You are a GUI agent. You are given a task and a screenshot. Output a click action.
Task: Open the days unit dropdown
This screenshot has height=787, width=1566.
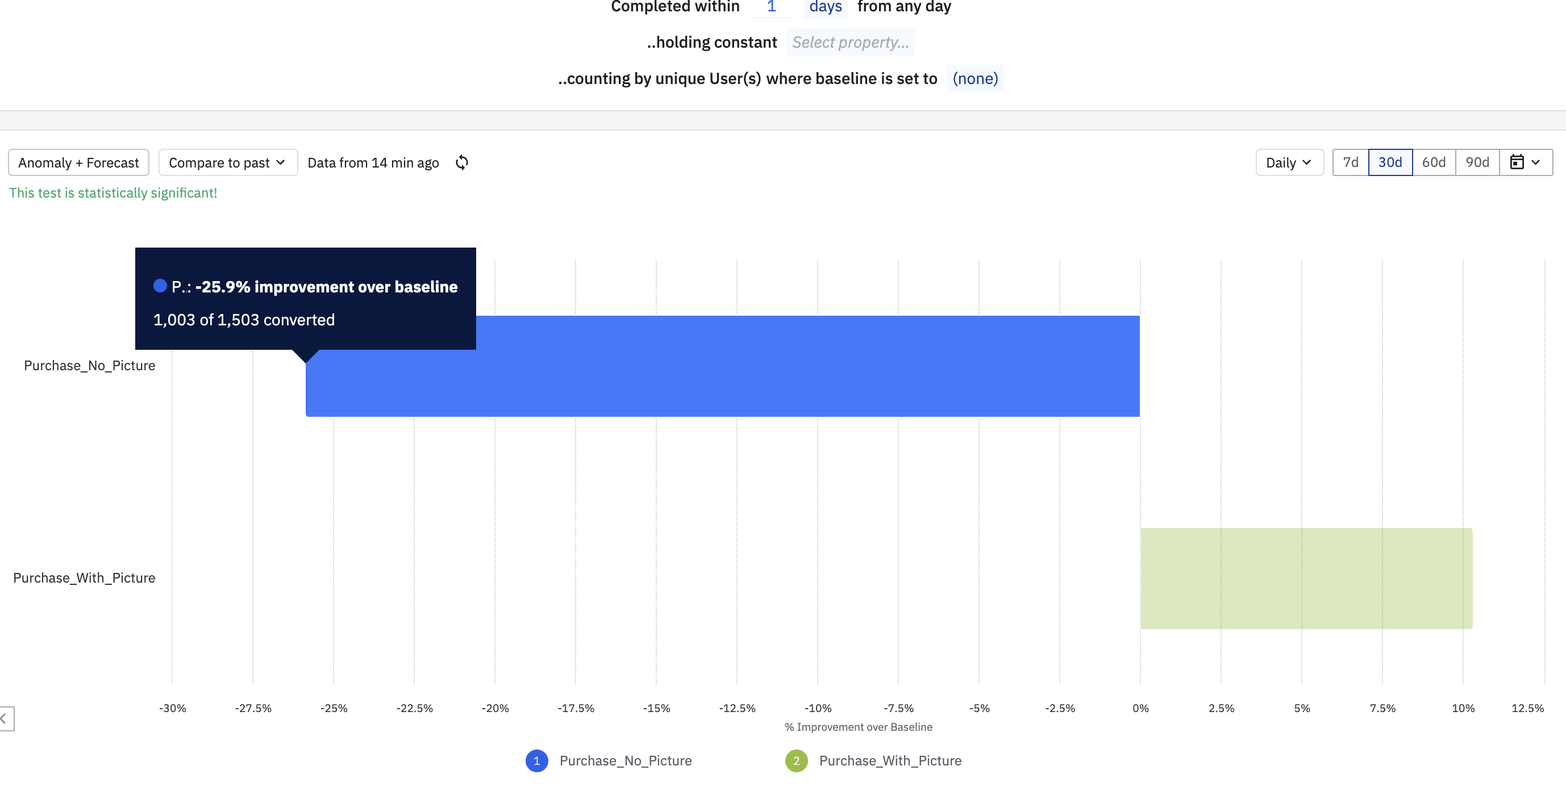[825, 7]
